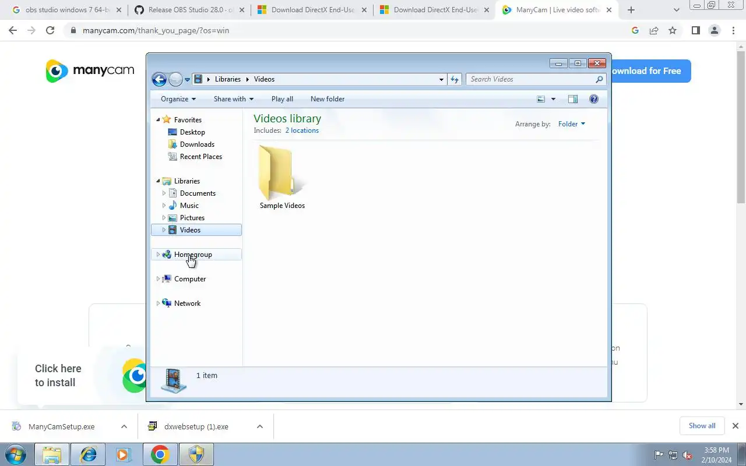Click Show all downloads button
The image size is (746, 466).
coord(702,426)
